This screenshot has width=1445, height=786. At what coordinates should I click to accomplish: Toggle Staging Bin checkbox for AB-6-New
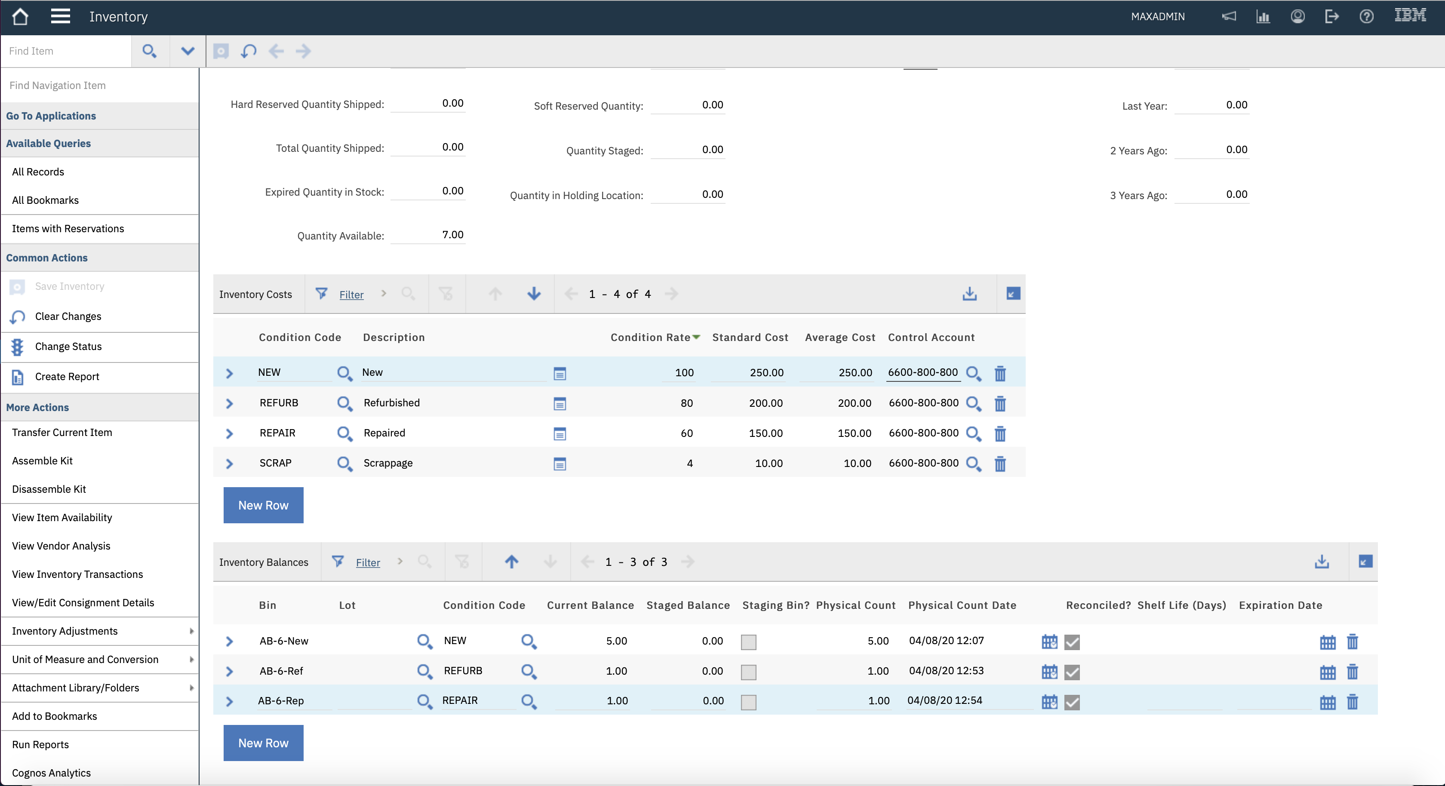[748, 642]
